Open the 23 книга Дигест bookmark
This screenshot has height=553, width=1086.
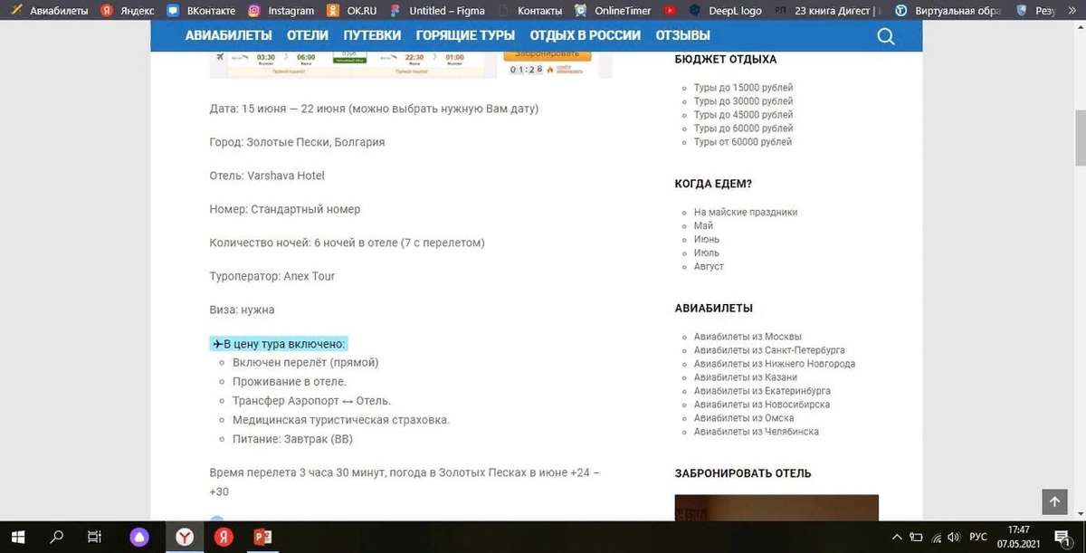(x=828, y=11)
